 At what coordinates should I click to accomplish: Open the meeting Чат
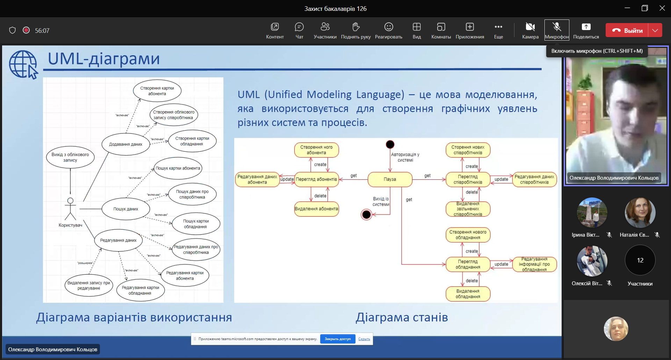pos(299,30)
